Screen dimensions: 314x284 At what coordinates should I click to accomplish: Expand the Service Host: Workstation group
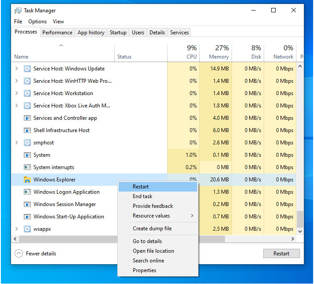(x=17, y=93)
